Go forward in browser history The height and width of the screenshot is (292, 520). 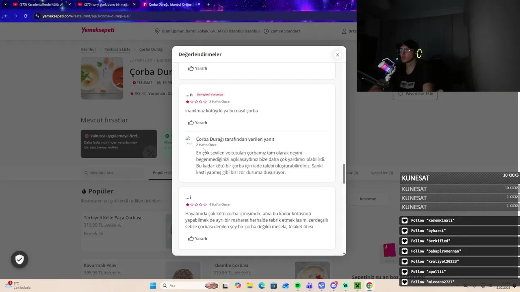click(x=15, y=16)
